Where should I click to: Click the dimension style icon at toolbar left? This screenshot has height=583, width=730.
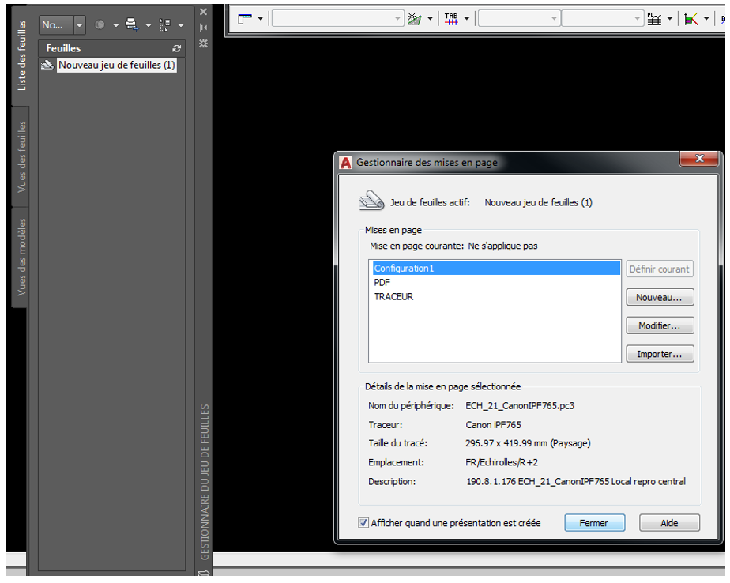click(244, 19)
